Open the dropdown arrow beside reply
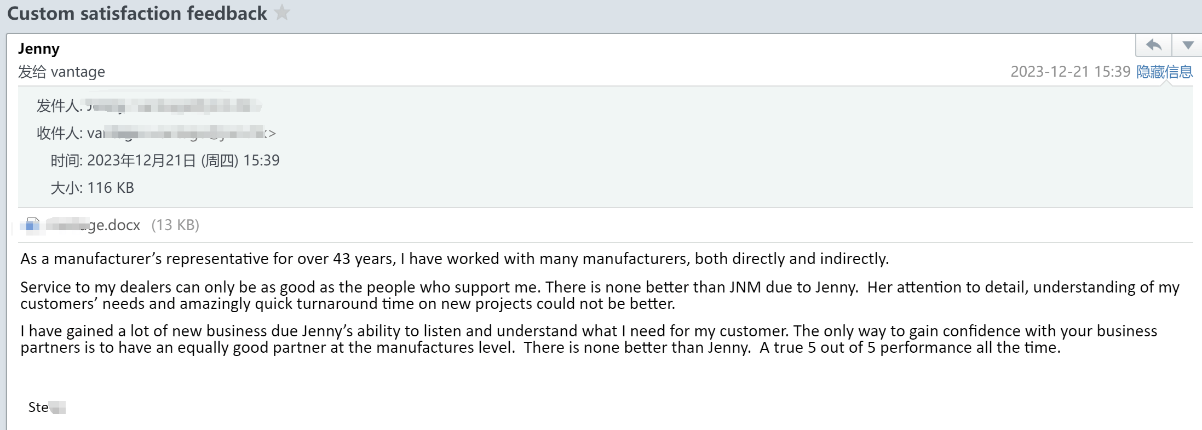This screenshot has width=1202, height=430. pyautogui.click(x=1187, y=45)
